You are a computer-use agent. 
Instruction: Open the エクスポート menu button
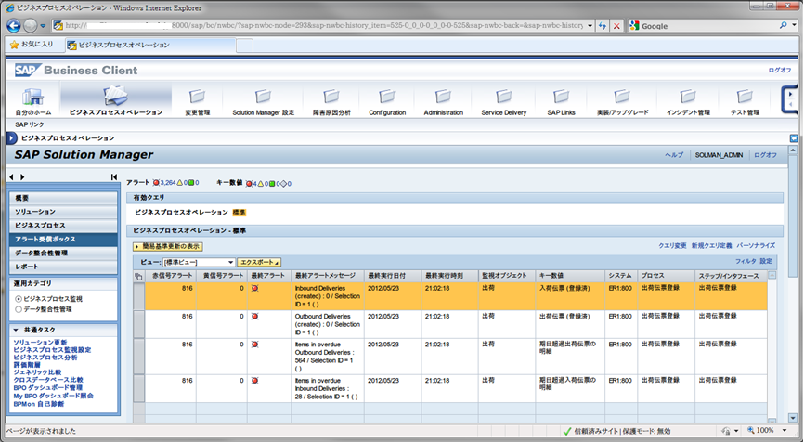click(x=259, y=262)
